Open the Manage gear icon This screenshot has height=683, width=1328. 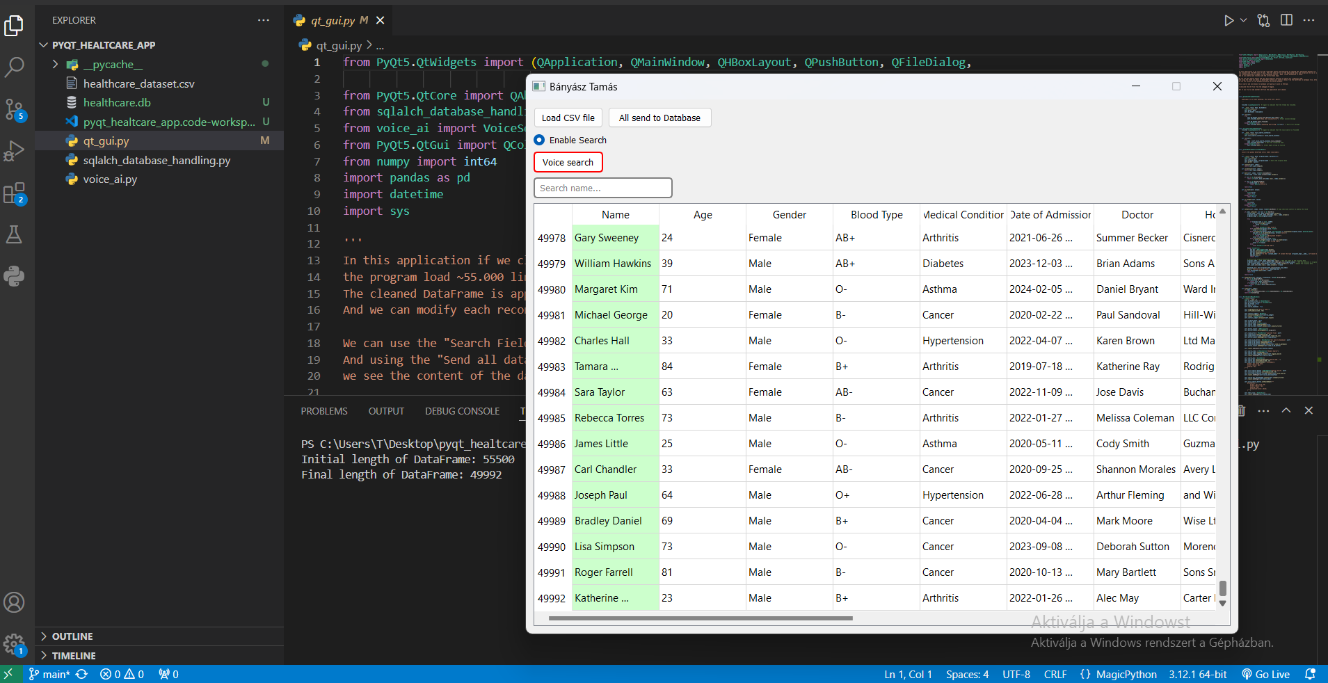pos(14,644)
